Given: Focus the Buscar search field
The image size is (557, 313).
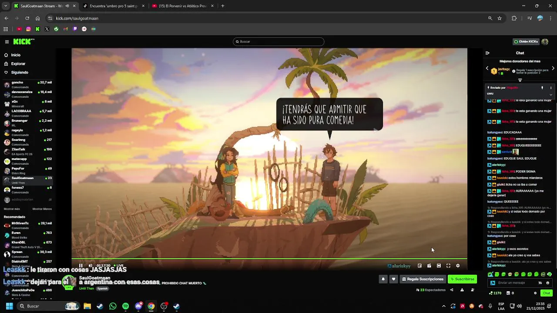Looking at the screenshot, I should pyautogui.click(x=278, y=42).
